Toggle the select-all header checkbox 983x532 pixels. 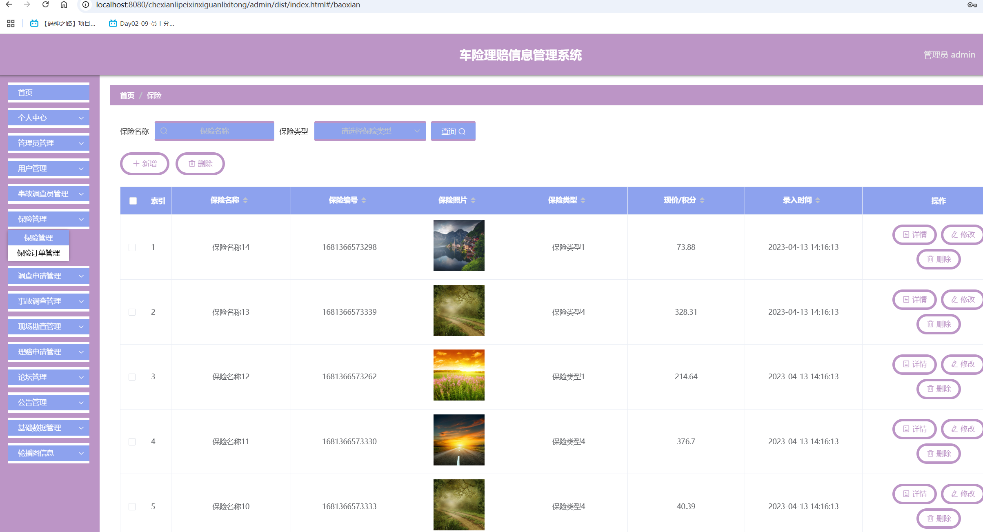click(x=133, y=200)
